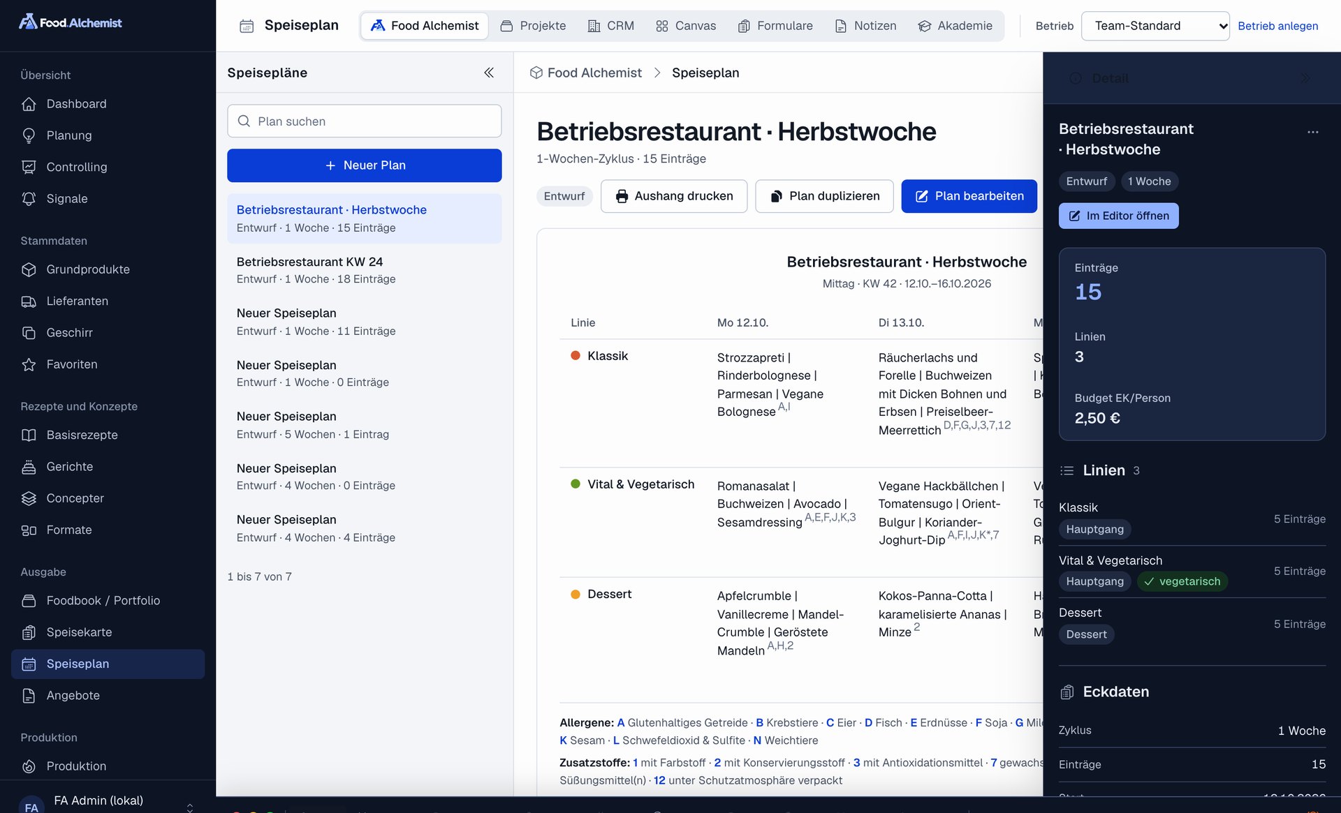This screenshot has width=1341, height=813.
Task: Open the Geschirr page
Action: pos(108,333)
